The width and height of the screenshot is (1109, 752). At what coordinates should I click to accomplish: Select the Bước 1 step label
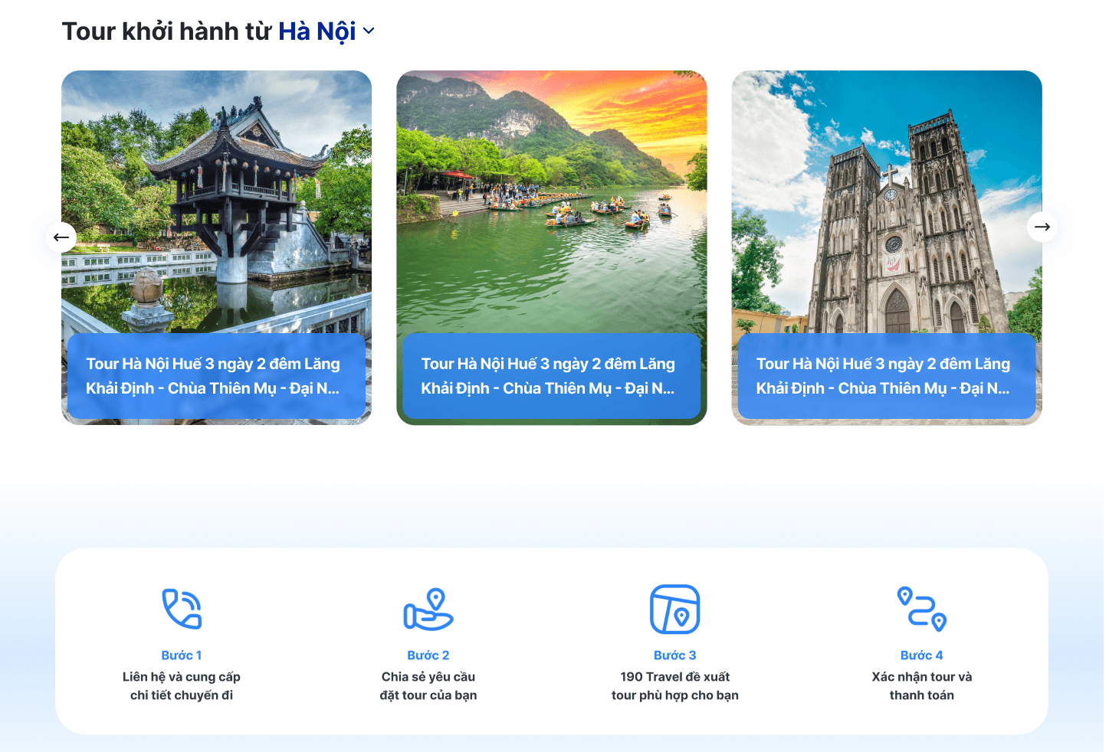click(182, 656)
